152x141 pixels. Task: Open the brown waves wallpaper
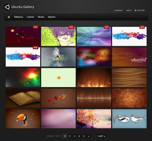(129, 78)
